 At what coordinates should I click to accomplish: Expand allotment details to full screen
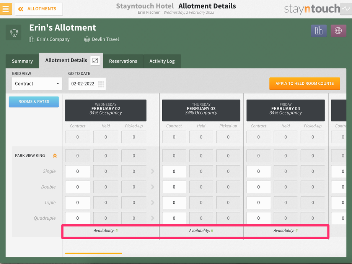(x=95, y=60)
